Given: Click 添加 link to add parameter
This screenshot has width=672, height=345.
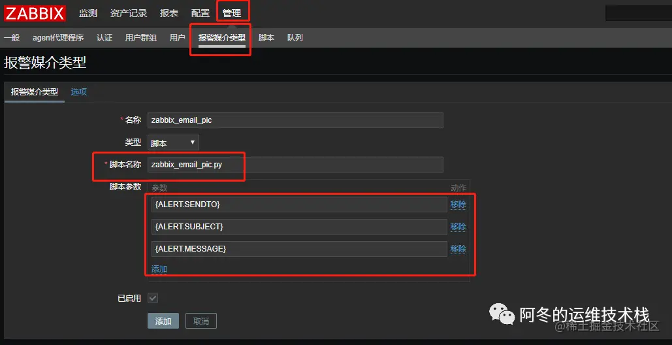Looking at the screenshot, I should (159, 269).
